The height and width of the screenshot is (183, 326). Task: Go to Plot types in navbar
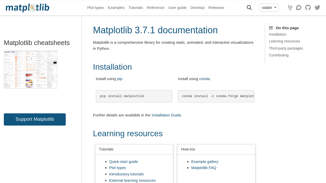click(x=96, y=8)
